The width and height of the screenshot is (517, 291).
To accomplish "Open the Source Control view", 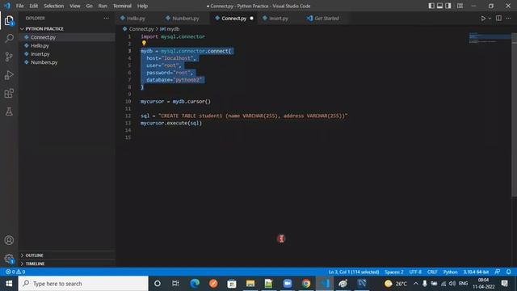I will (9, 57).
